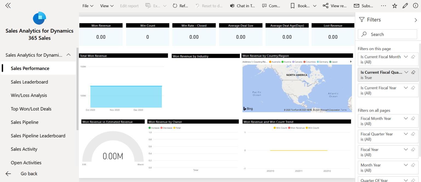This screenshot has height=182, width=421.
Task: Expand Month Year filter card
Action: point(406,165)
